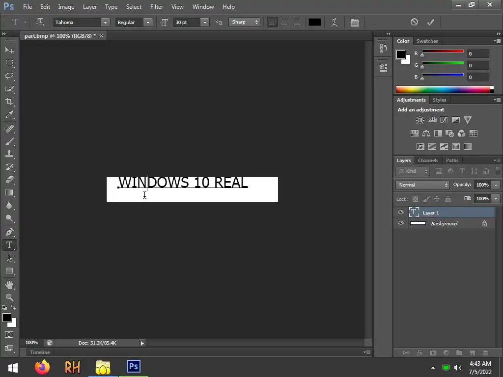503x377 pixels.
Task: Open the Layer menu
Action: [x=90, y=7]
